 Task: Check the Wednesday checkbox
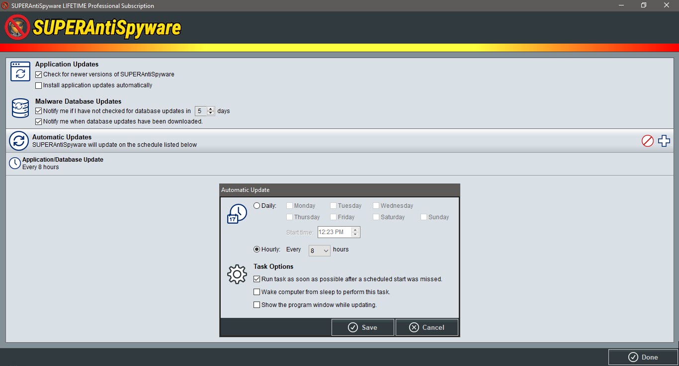coord(376,206)
